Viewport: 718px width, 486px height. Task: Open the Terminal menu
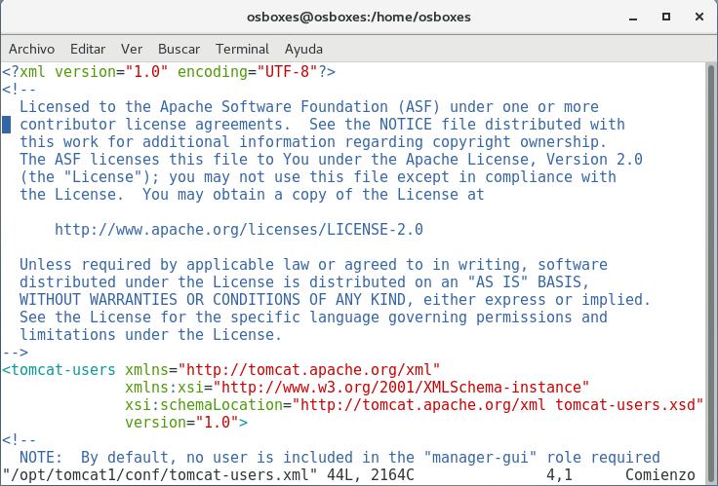pos(242,49)
